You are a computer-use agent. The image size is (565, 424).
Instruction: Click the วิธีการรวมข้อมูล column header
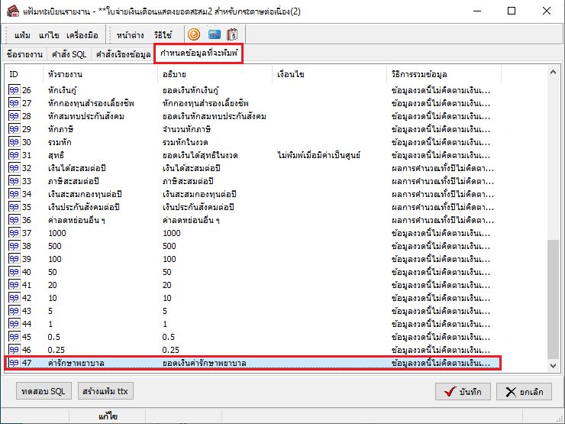click(x=444, y=74)
